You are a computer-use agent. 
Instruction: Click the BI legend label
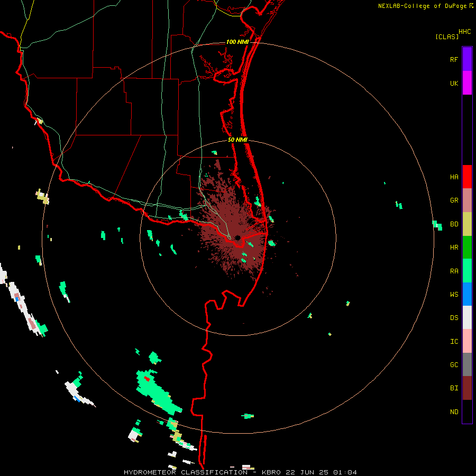[454, 388]
